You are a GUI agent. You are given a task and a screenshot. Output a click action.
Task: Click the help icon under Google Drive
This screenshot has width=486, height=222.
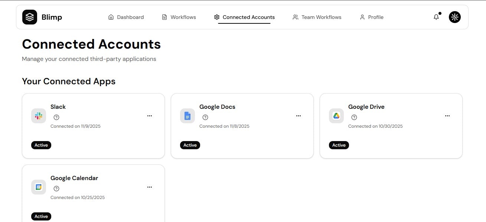(x=354, y=117)
